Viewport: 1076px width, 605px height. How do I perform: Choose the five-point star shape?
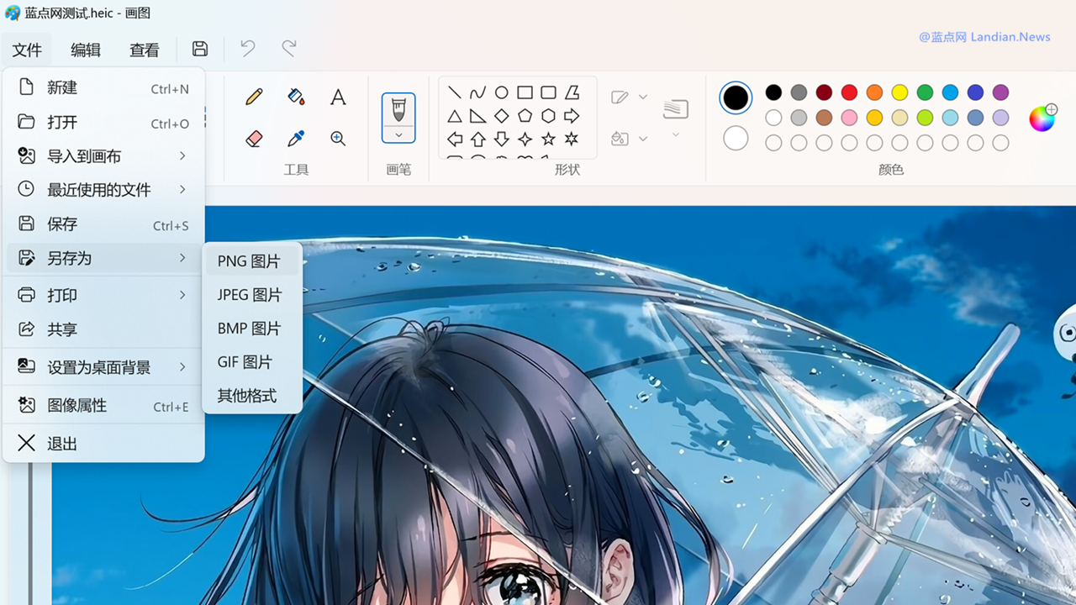(x=549, y=139)
